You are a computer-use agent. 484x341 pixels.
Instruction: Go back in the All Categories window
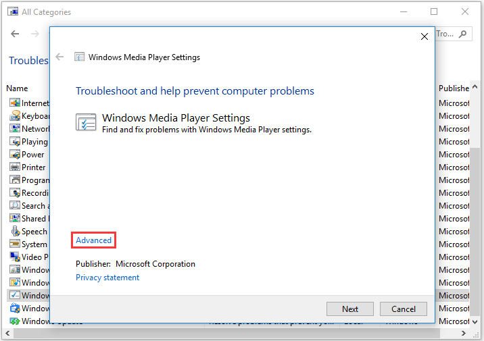15,34
